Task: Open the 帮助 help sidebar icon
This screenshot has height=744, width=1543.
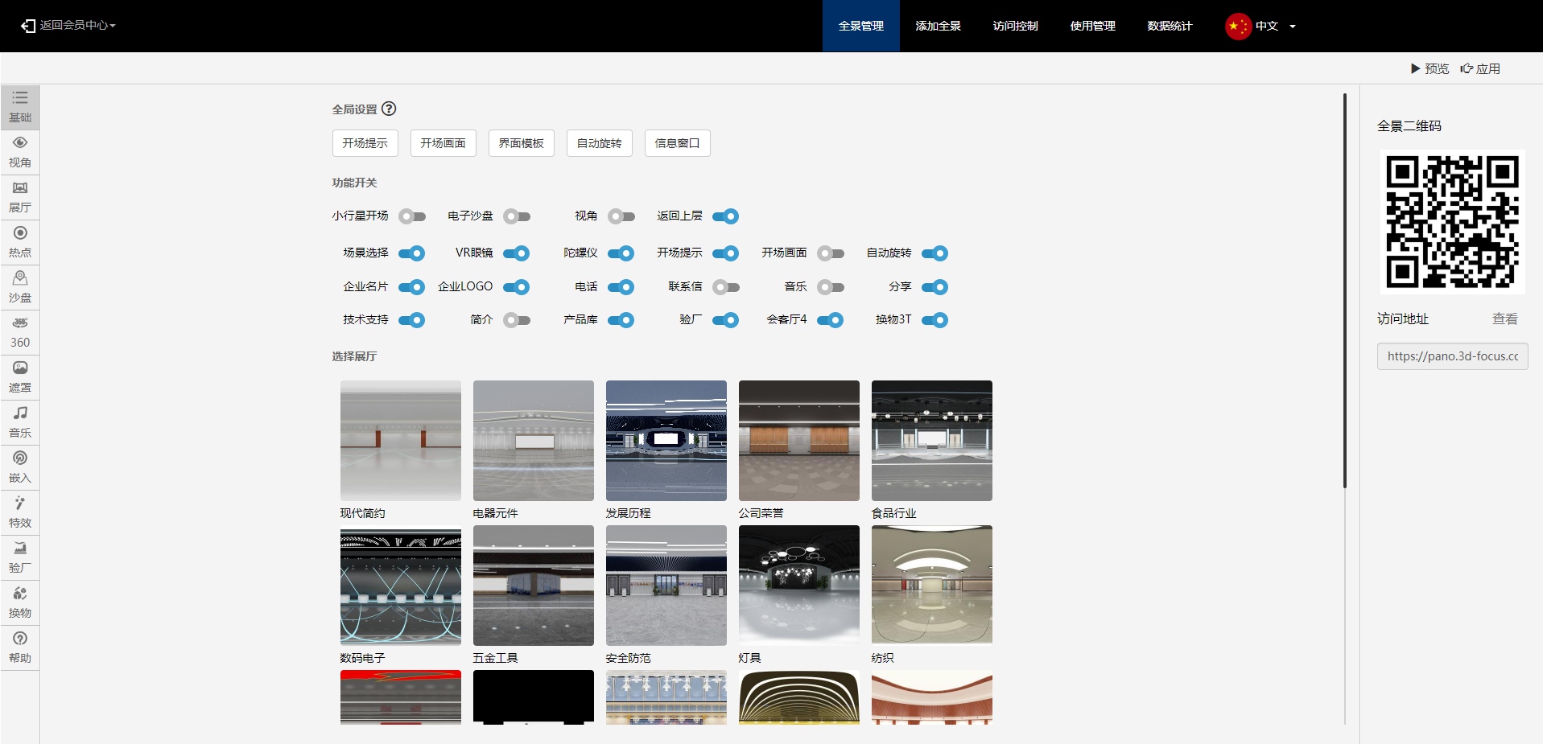Action: point(20,647)
